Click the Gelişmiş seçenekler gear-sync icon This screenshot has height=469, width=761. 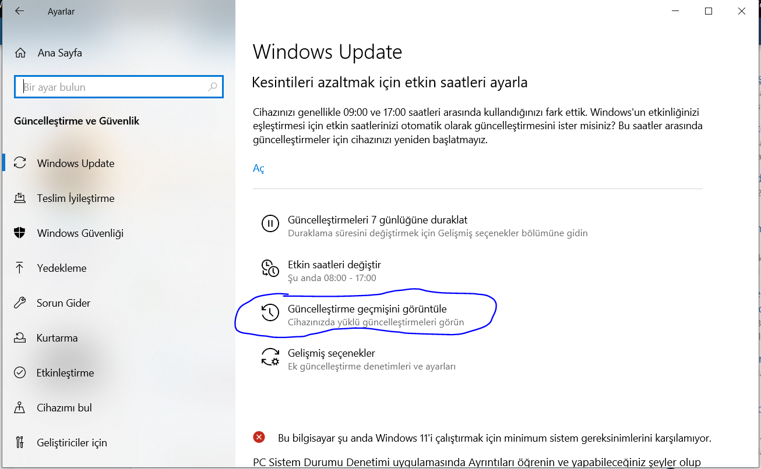click(x=270, y=357)
